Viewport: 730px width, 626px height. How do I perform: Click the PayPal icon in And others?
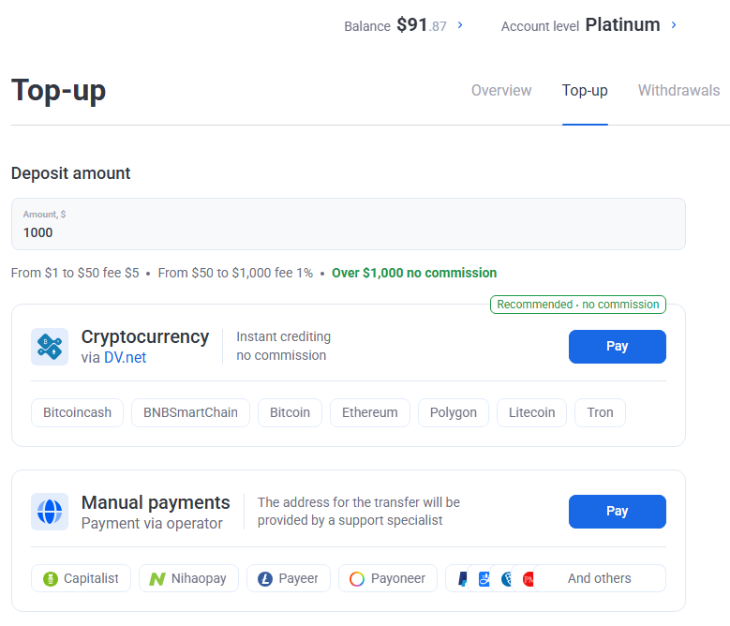point(463,578)
